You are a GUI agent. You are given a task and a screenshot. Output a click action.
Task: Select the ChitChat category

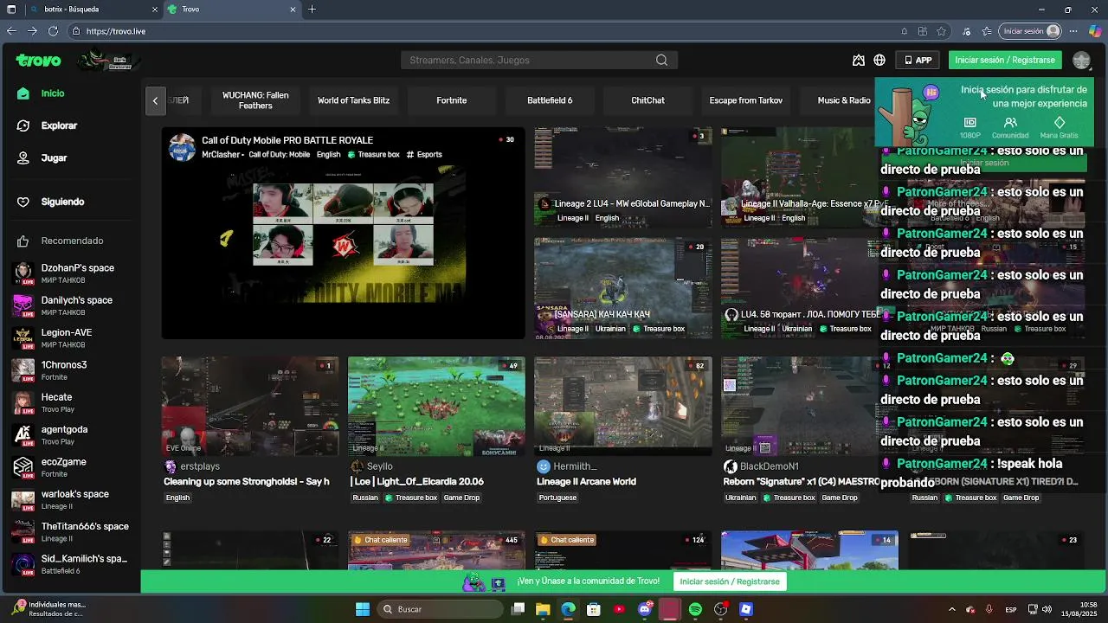pos(647,100)
